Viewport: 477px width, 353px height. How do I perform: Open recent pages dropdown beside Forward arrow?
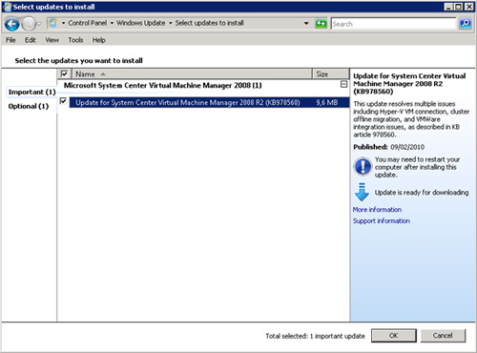(x=39, y=24)
